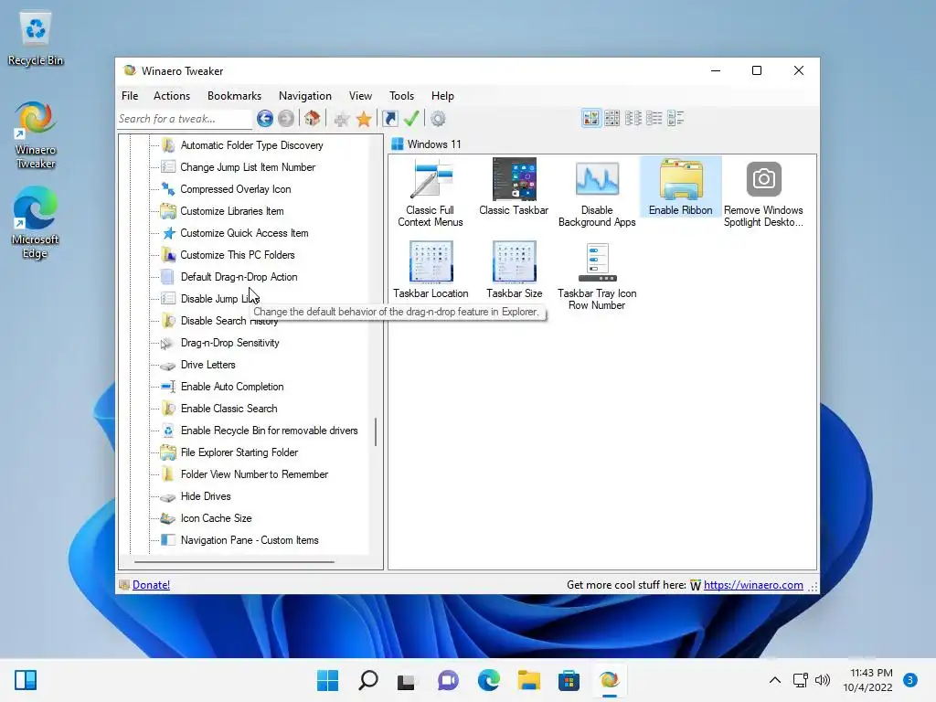
Task: Open the Navigation menu
Action: pos(305,95)
